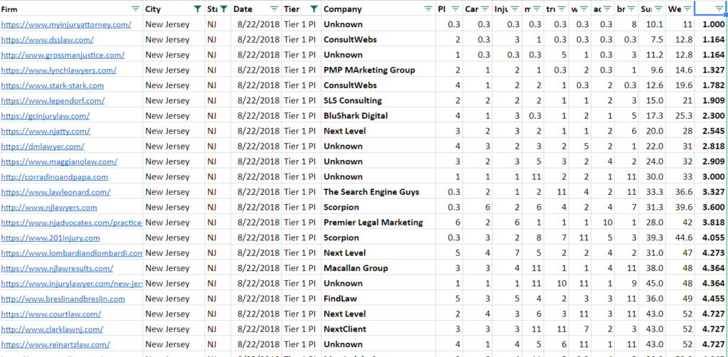This screenshot has height=357, width=728.
Task: Follow the njatty.com link
Action: [45, 131]
